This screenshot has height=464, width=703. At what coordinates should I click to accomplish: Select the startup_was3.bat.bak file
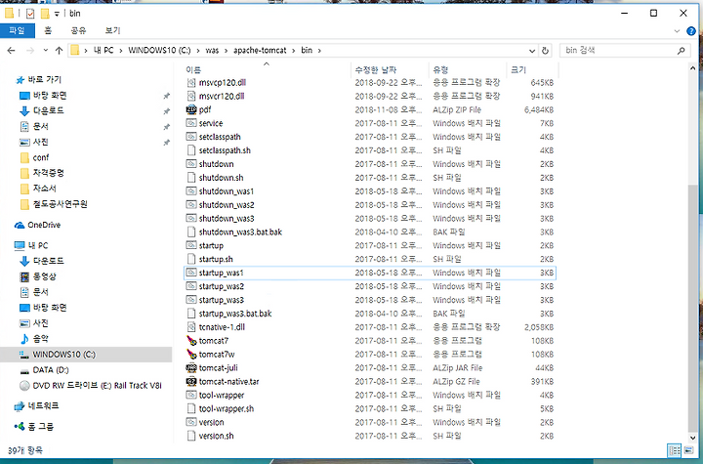click(x=370, y=314)
